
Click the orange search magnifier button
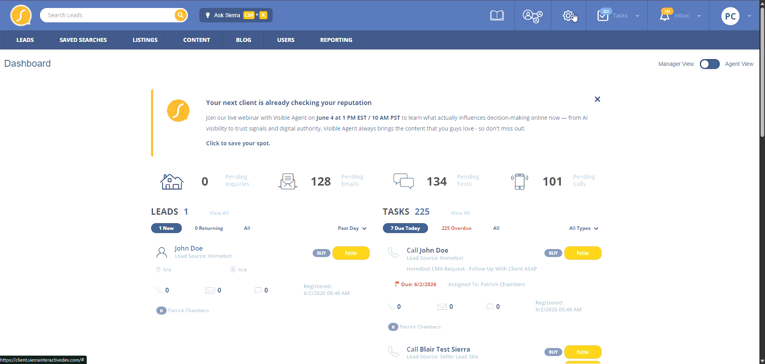(181, 15)
